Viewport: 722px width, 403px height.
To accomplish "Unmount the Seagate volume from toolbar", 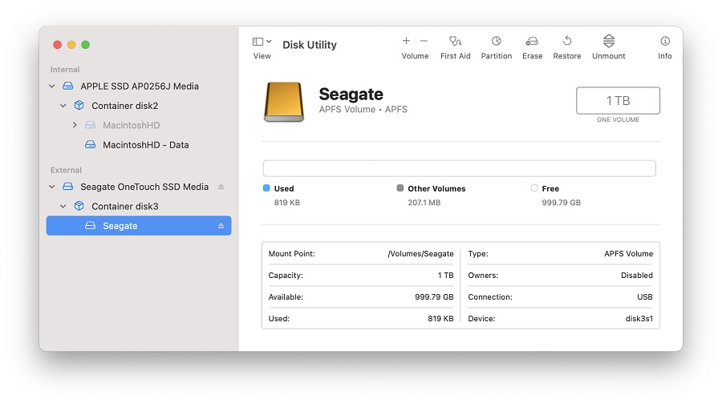I will [608, 47].
